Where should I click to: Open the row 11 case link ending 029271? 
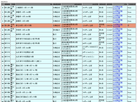(x=118, y=88)
